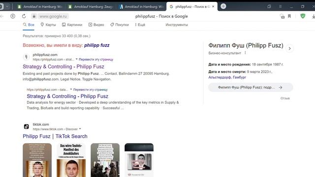The width and height of the screenshot is (315, 177).
Task: Click second Перевести эту страницу link
Action: [91, 89]
